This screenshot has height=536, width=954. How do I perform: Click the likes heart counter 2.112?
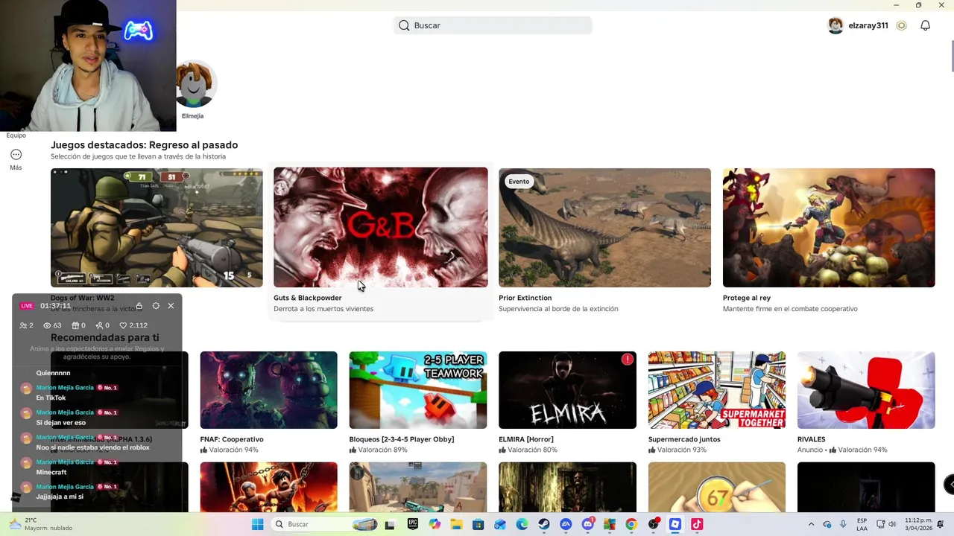(133, 325)
